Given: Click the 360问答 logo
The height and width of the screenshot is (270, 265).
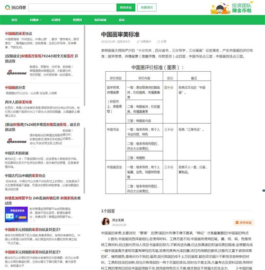Looking at the screenshot, I should [15, 8].
